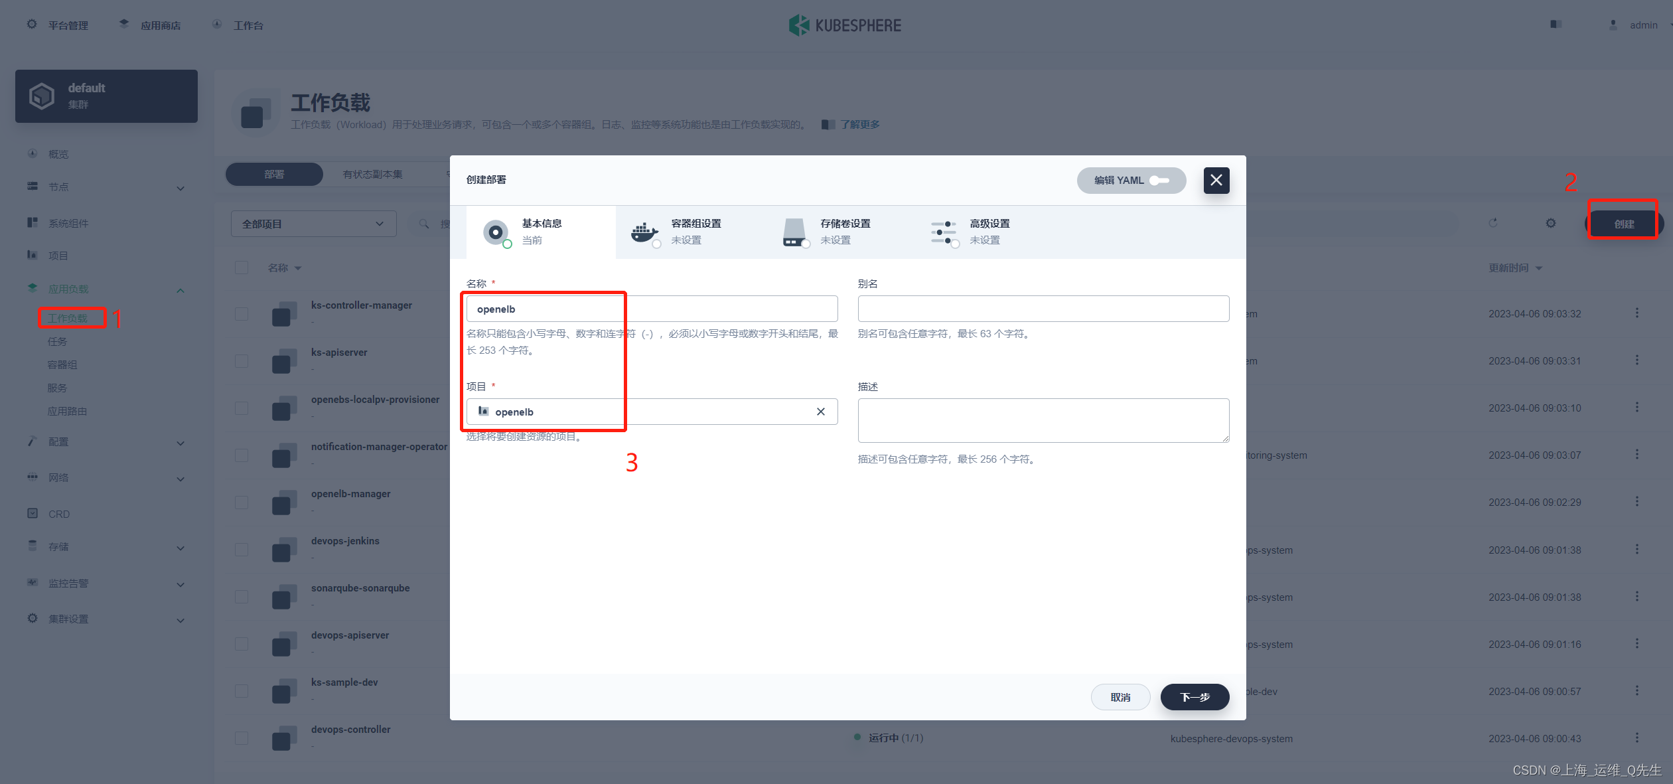Toggle the 编辑 YAML switch

(1159, 181)
